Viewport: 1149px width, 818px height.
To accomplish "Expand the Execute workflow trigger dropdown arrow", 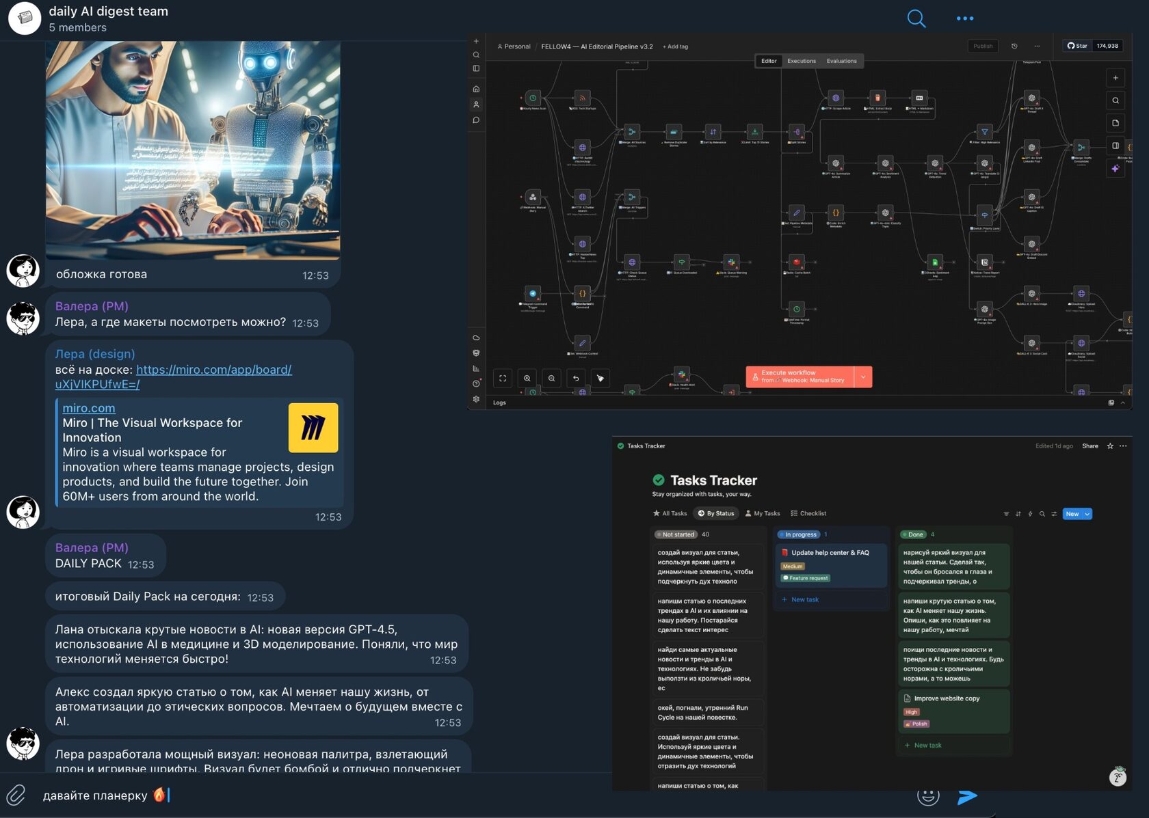I will pos(863,377).
